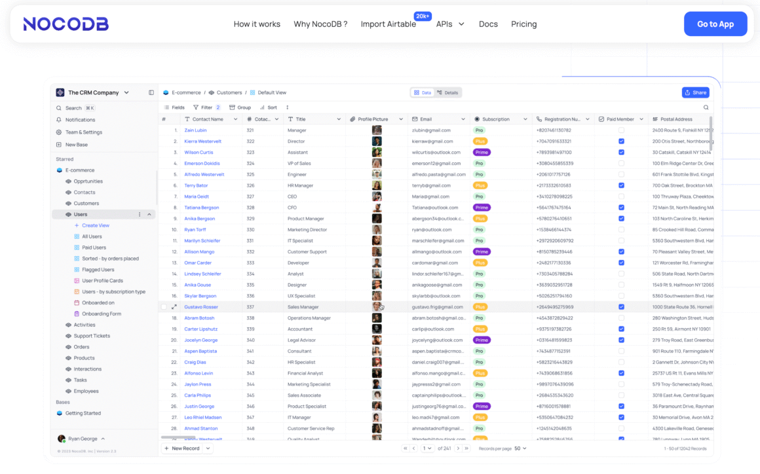Open Notifications via the bell icon
The width and height of the screenshot is (760, 474).
click(59, 120)
